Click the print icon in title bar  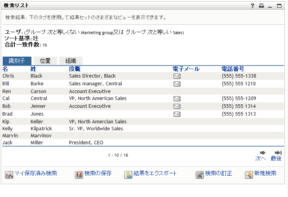(261, 5)
